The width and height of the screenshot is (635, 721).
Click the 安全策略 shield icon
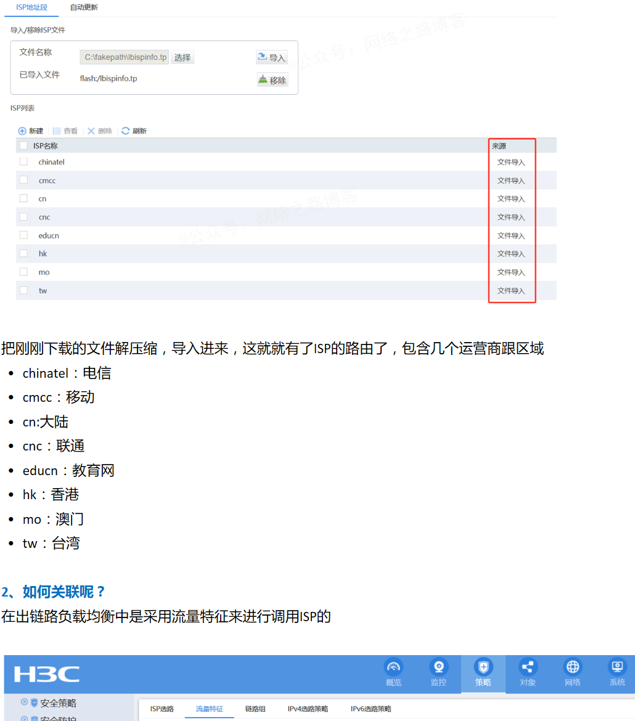click(34, 703)
